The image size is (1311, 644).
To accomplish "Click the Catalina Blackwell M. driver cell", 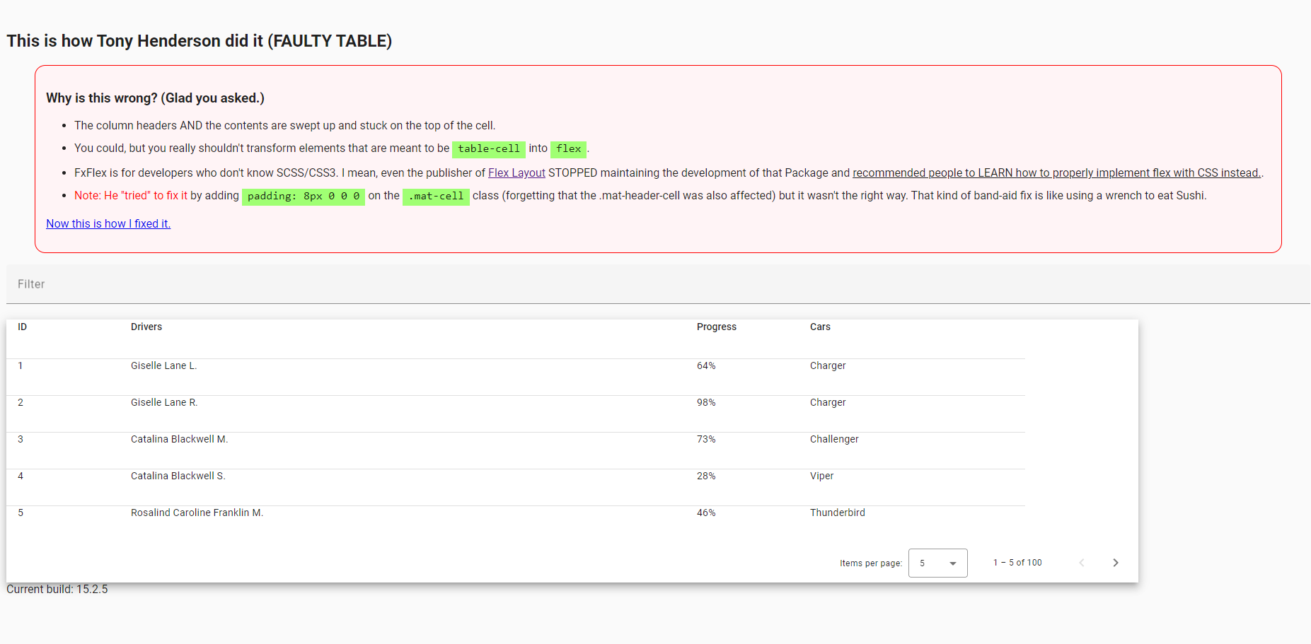I will point(179,440).
